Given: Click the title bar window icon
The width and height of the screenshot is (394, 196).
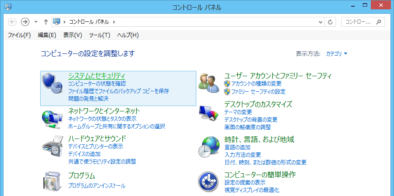Looking at the screenshot, I should coord(8,7).
